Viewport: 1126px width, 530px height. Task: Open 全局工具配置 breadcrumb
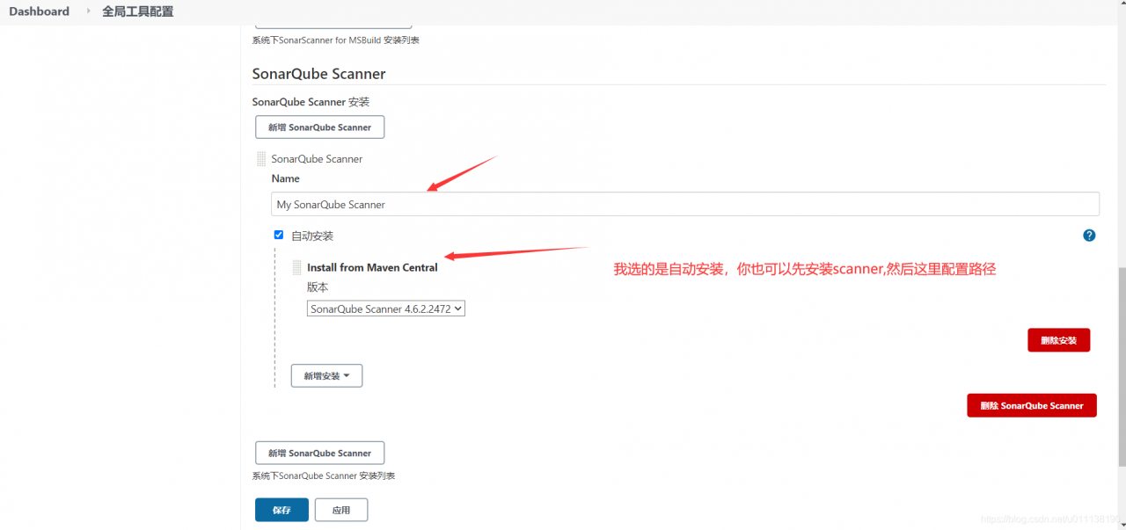[138, 11]
